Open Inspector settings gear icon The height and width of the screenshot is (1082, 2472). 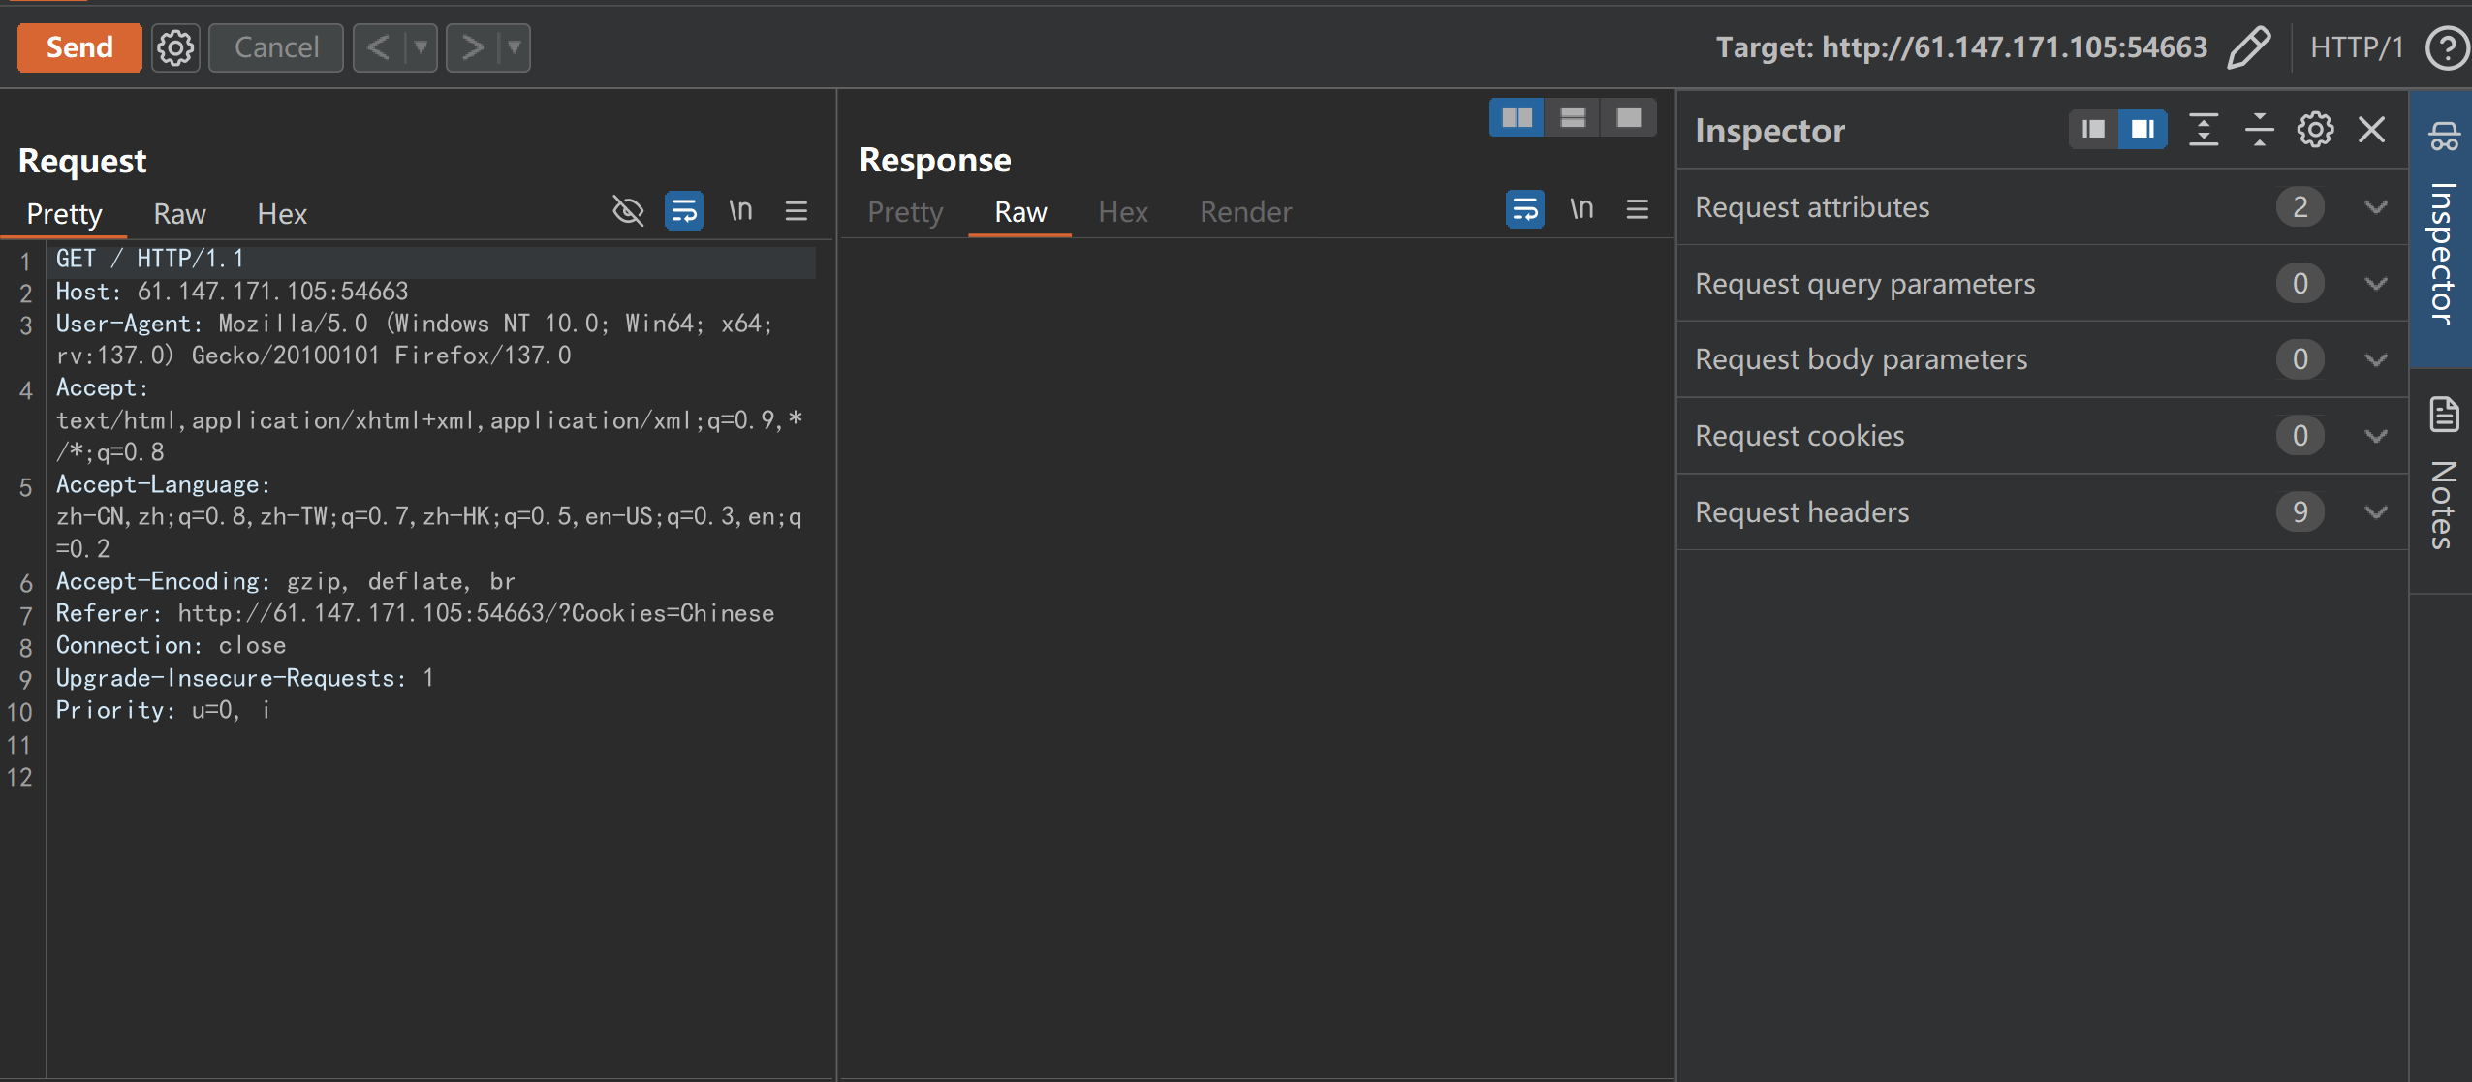click(2315, 130)
